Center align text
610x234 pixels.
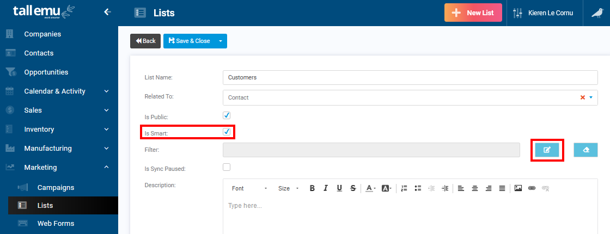474,188
